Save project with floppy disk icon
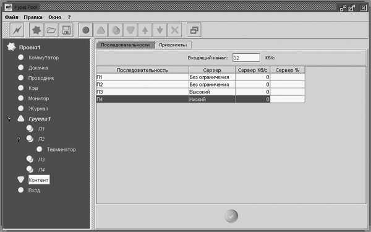This screenshot has height=232, width=371. (x=66, y=30)
